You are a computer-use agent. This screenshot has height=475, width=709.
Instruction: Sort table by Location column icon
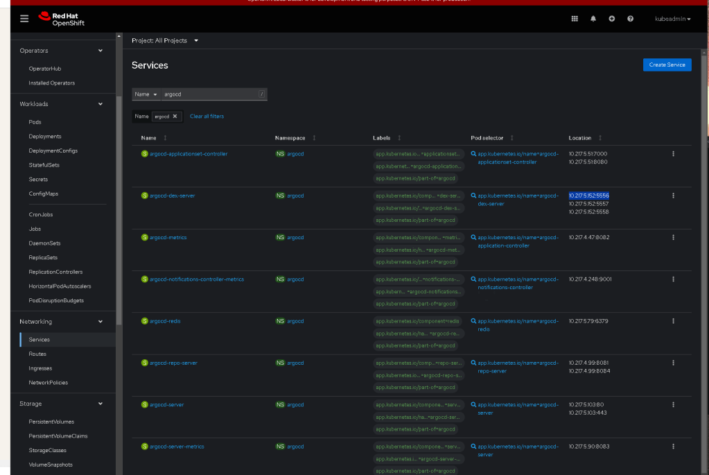pos(600,138)
